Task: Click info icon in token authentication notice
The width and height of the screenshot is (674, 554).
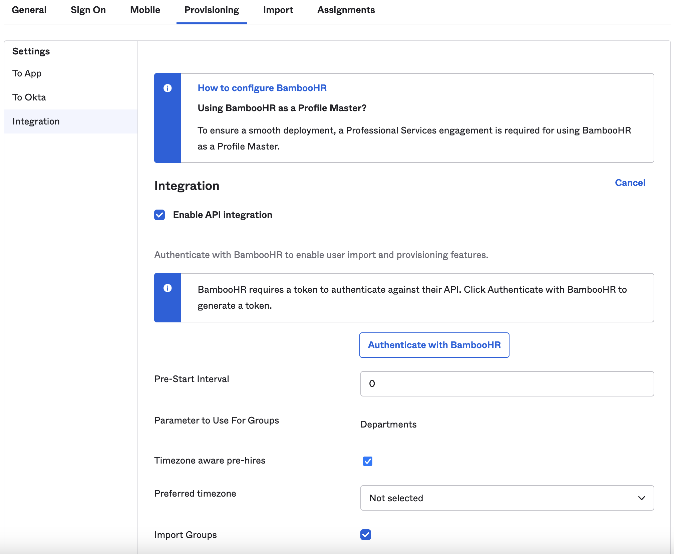Action: pyautogui.click(x=167, y=288)
